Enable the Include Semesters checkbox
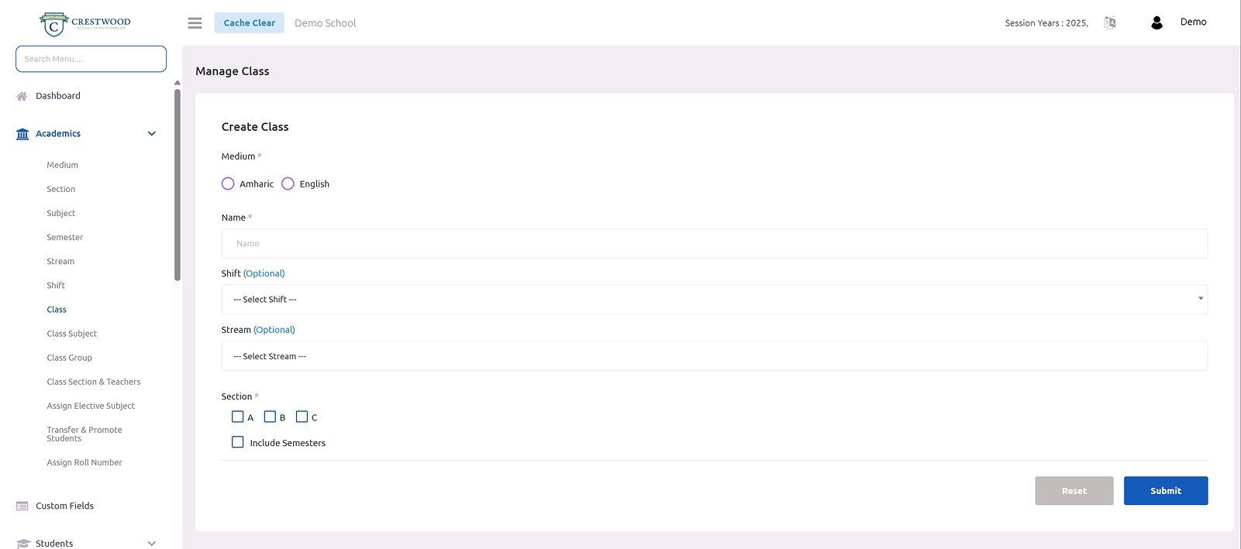Viewport: 1241px width, 549px height. tap(238, 442)
